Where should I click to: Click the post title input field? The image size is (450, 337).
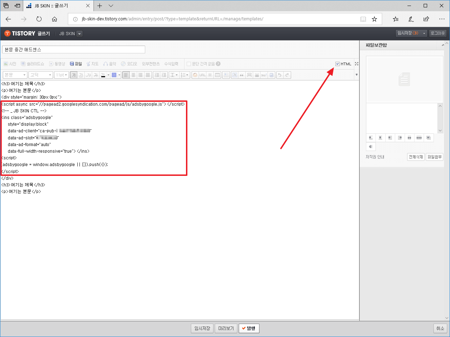(73, 49)
